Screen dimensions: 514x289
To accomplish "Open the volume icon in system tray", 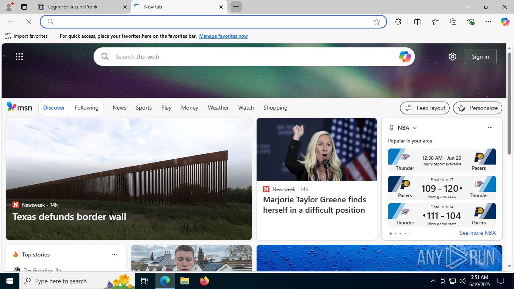I will (x=462, y=281).
